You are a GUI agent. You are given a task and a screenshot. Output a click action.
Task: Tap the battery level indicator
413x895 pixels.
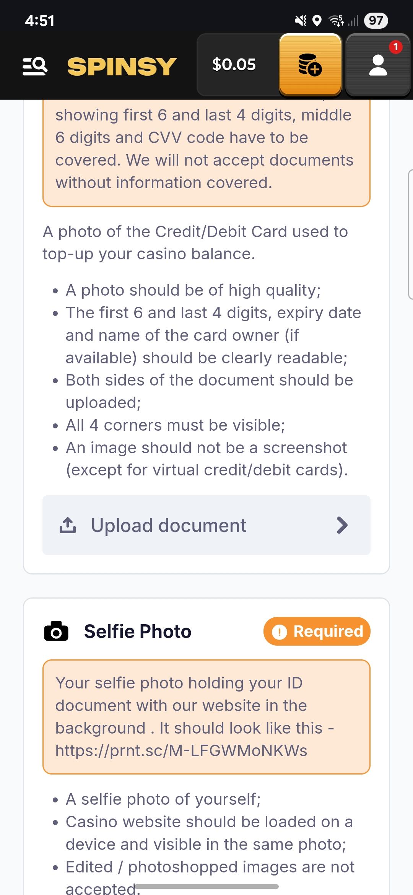(376, 21)
